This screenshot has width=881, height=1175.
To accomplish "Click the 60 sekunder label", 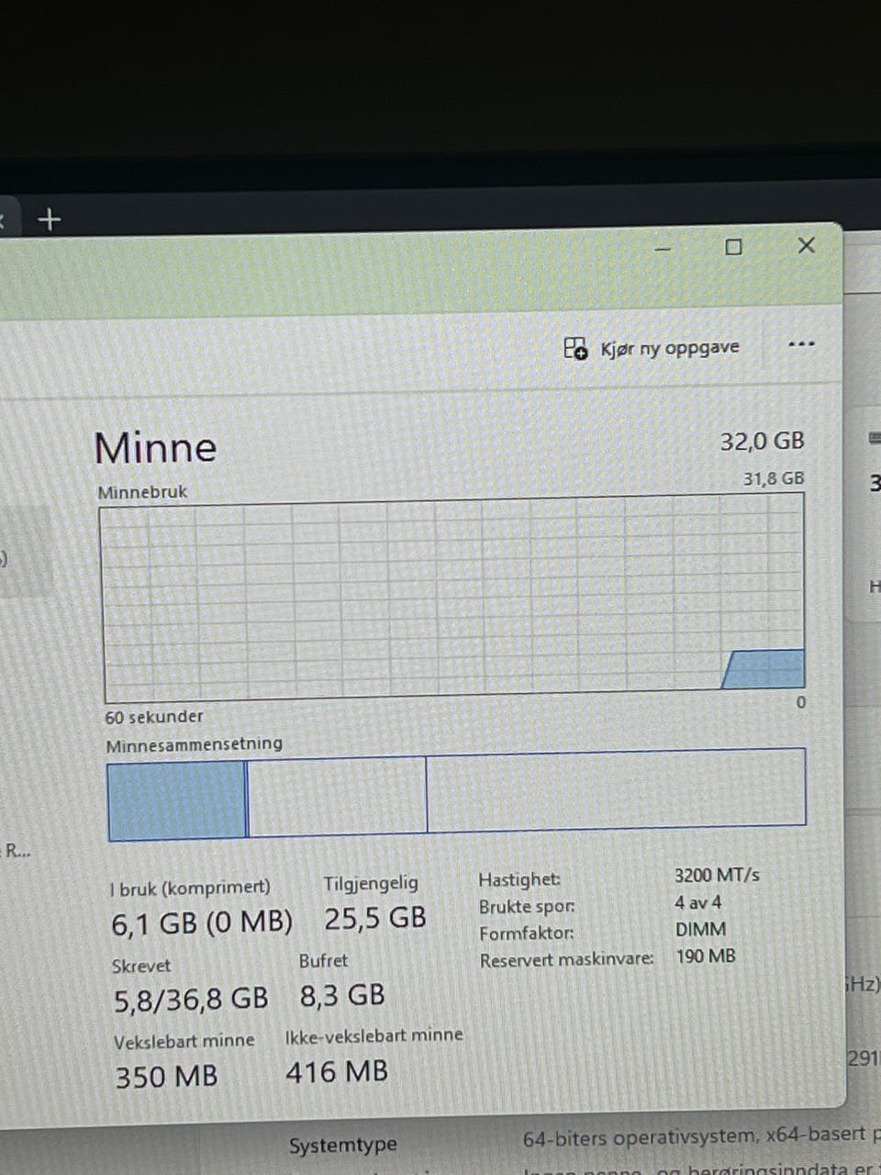I will tap(154, 716).
